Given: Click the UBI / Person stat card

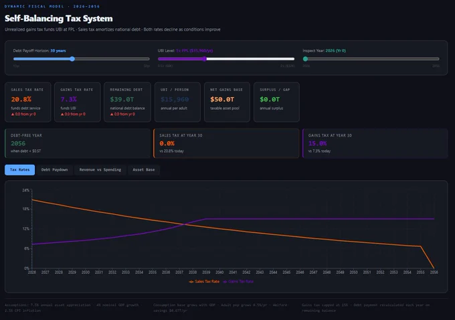Looking at the screenshot, I should point(177,102).
